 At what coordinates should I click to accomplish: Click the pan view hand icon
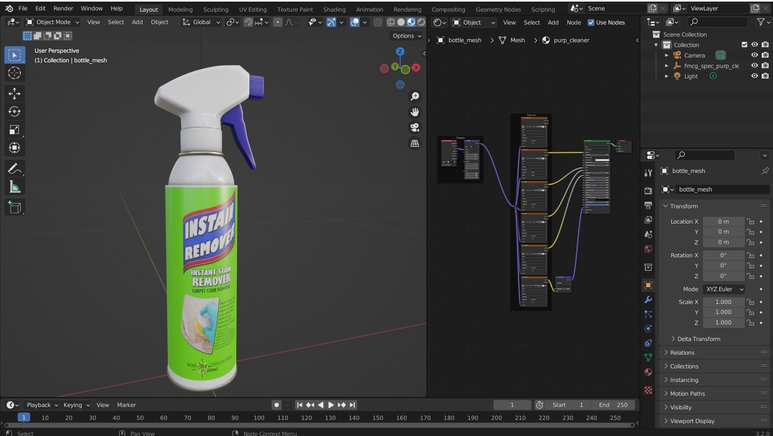pos(415,112)
